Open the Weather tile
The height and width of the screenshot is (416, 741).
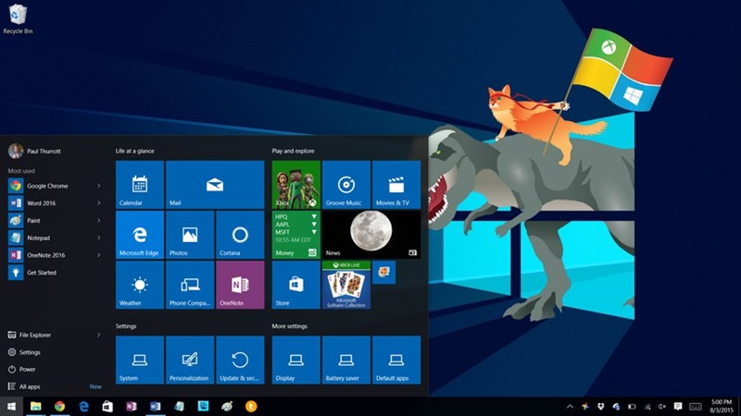coord(139,285)
